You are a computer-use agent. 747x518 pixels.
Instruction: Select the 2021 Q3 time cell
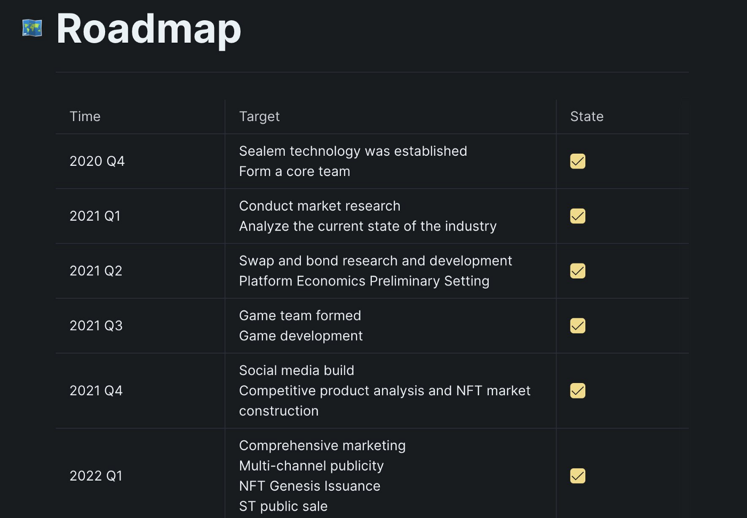[x=96, y=326]
